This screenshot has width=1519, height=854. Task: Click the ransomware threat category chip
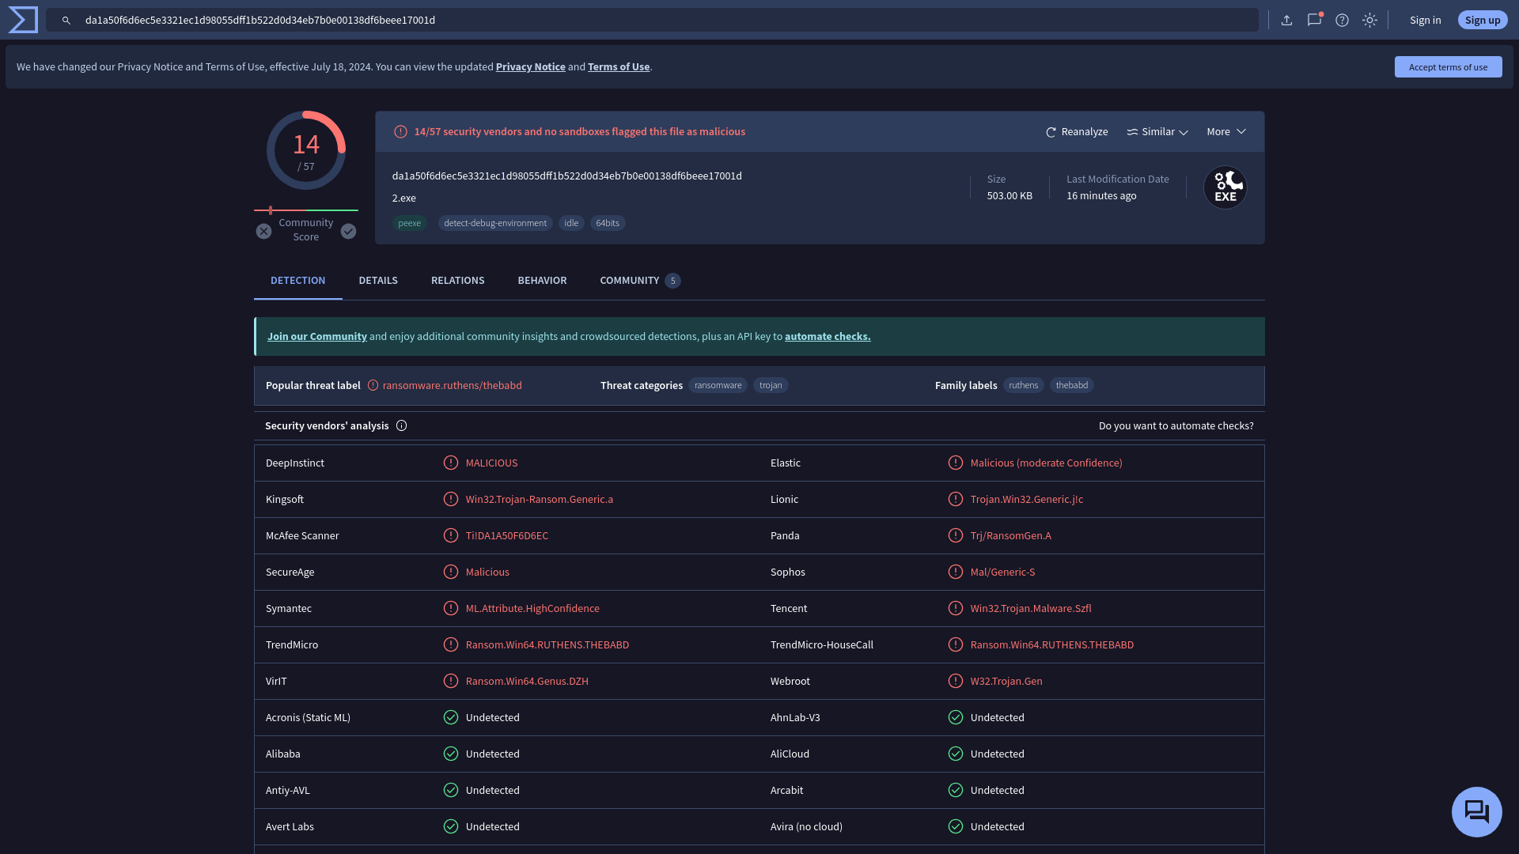pyautogui.click(x=718, y=386)
